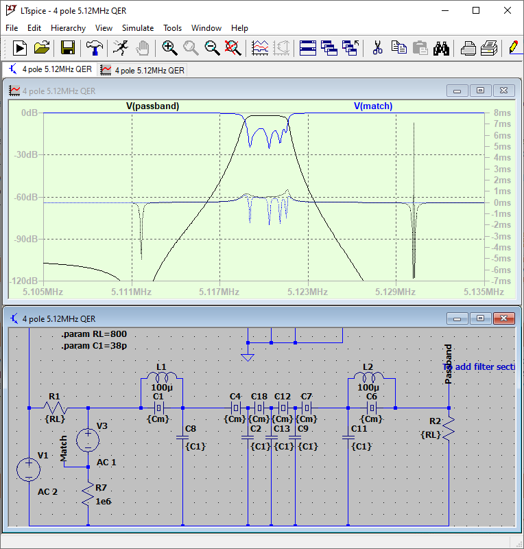Select the V(passband) trace label
The width and height of the screenshot is (524, 549).
pyautogui.click(x=152, y=106)
